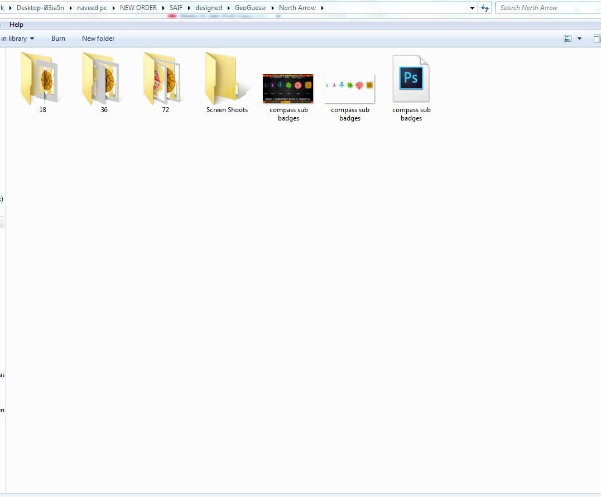The image size is (601, 497).
Task: Expand the arrow after GeoGuessr breadcrumb
Action: 272,8
